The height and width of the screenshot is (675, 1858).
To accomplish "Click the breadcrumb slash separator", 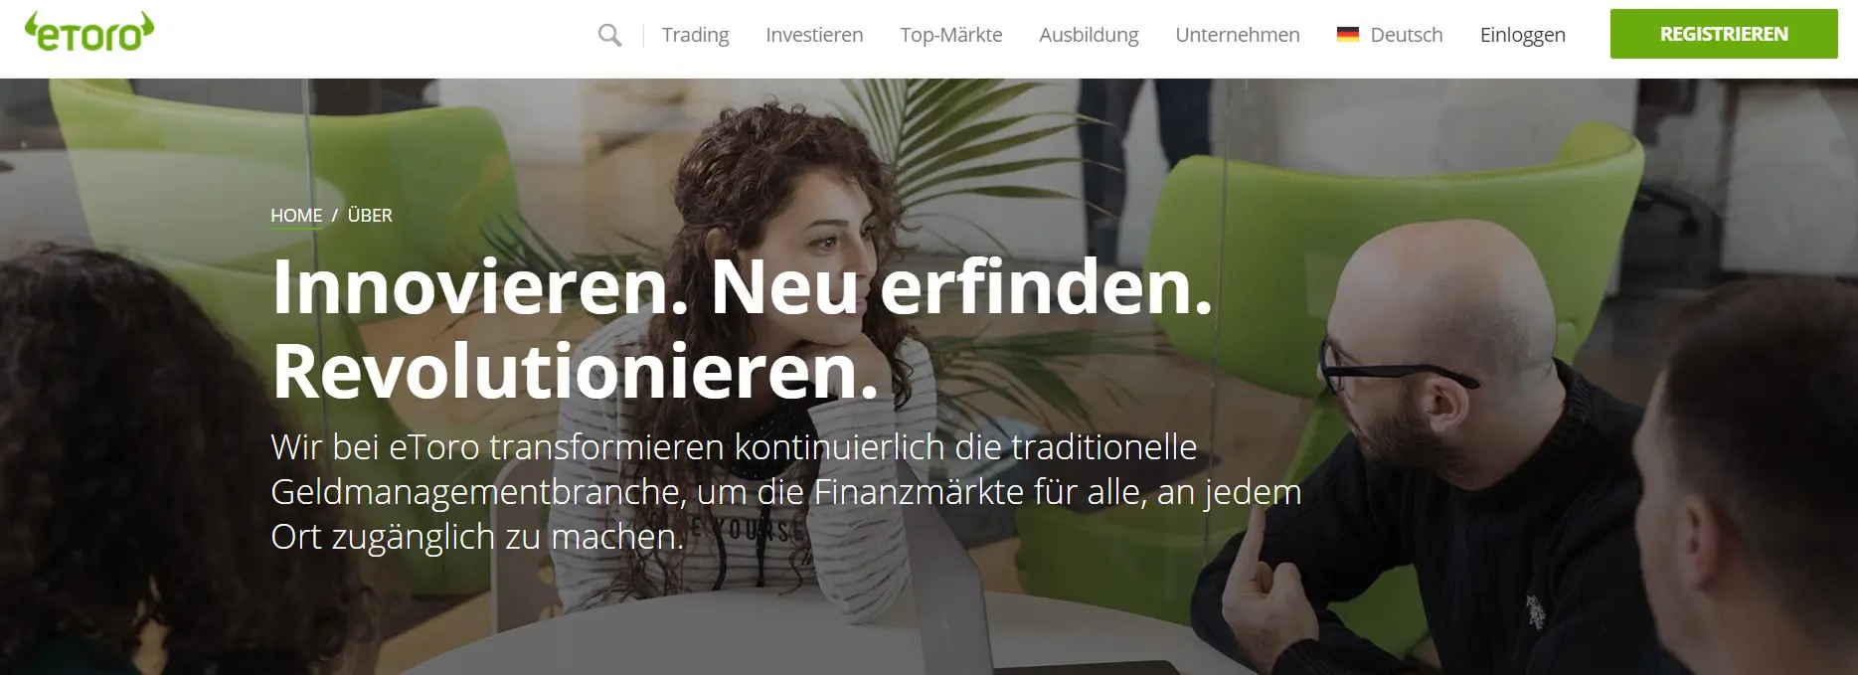I will pyautogui.click(x=335, y=216).
